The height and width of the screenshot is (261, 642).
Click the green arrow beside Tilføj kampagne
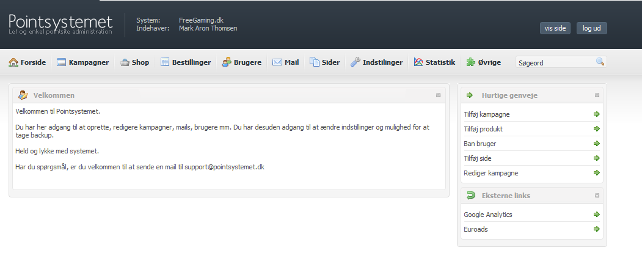coord(597,114)
